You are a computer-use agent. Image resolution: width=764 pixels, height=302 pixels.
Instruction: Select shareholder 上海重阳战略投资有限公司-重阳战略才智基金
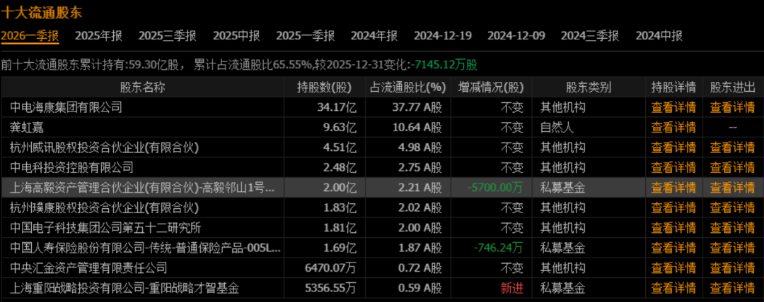click(x=125, y=289)
